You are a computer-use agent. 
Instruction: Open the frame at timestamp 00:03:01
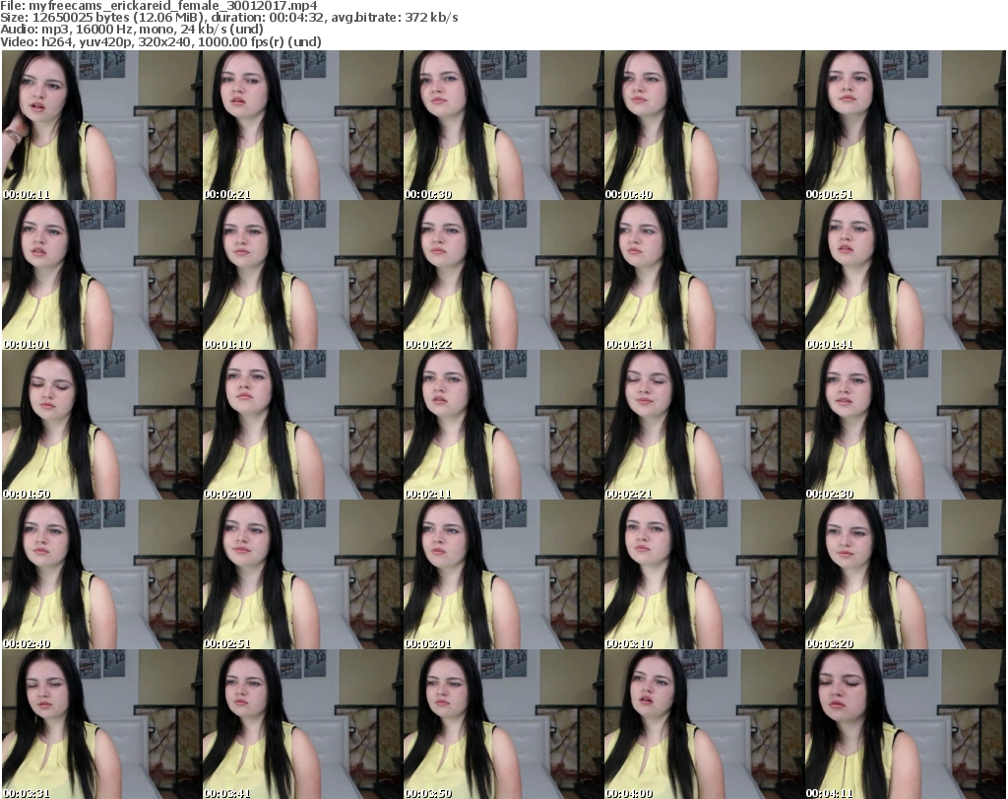coord(503,574)
